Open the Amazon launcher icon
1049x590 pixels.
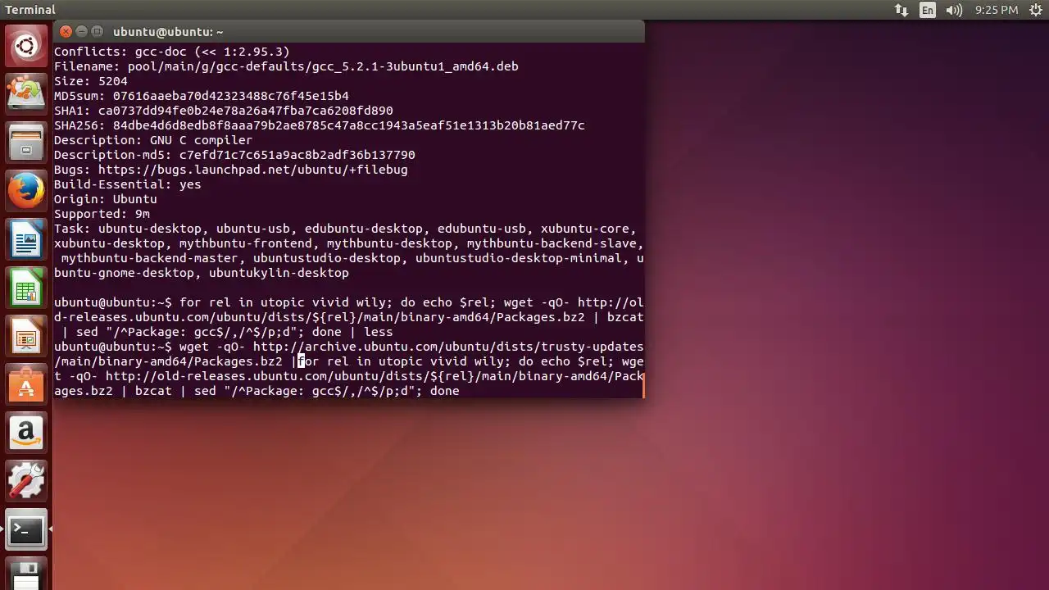pos(26,433)
